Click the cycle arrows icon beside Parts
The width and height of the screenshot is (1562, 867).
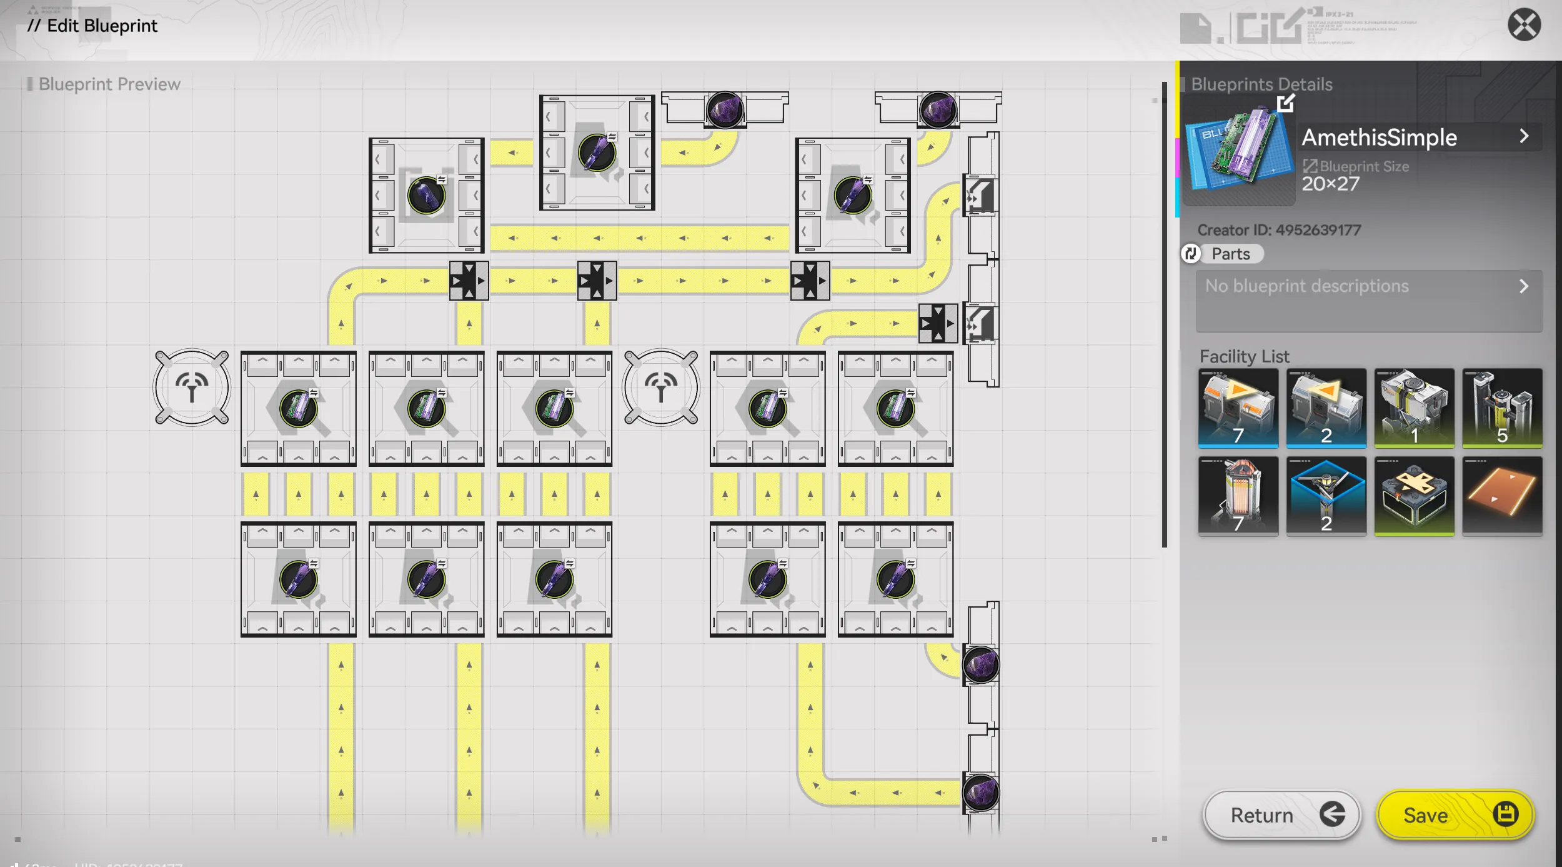1191,254
